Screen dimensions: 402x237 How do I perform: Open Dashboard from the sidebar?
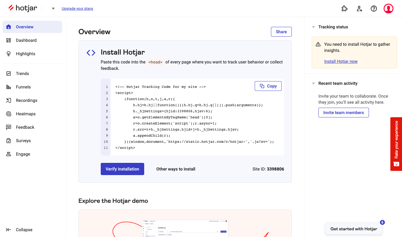click(x=32, y=40)
